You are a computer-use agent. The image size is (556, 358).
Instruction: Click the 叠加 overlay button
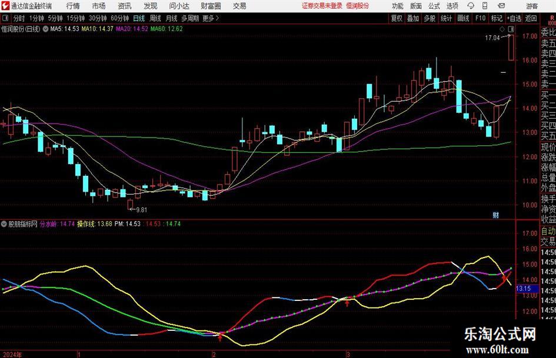[413, 18]
